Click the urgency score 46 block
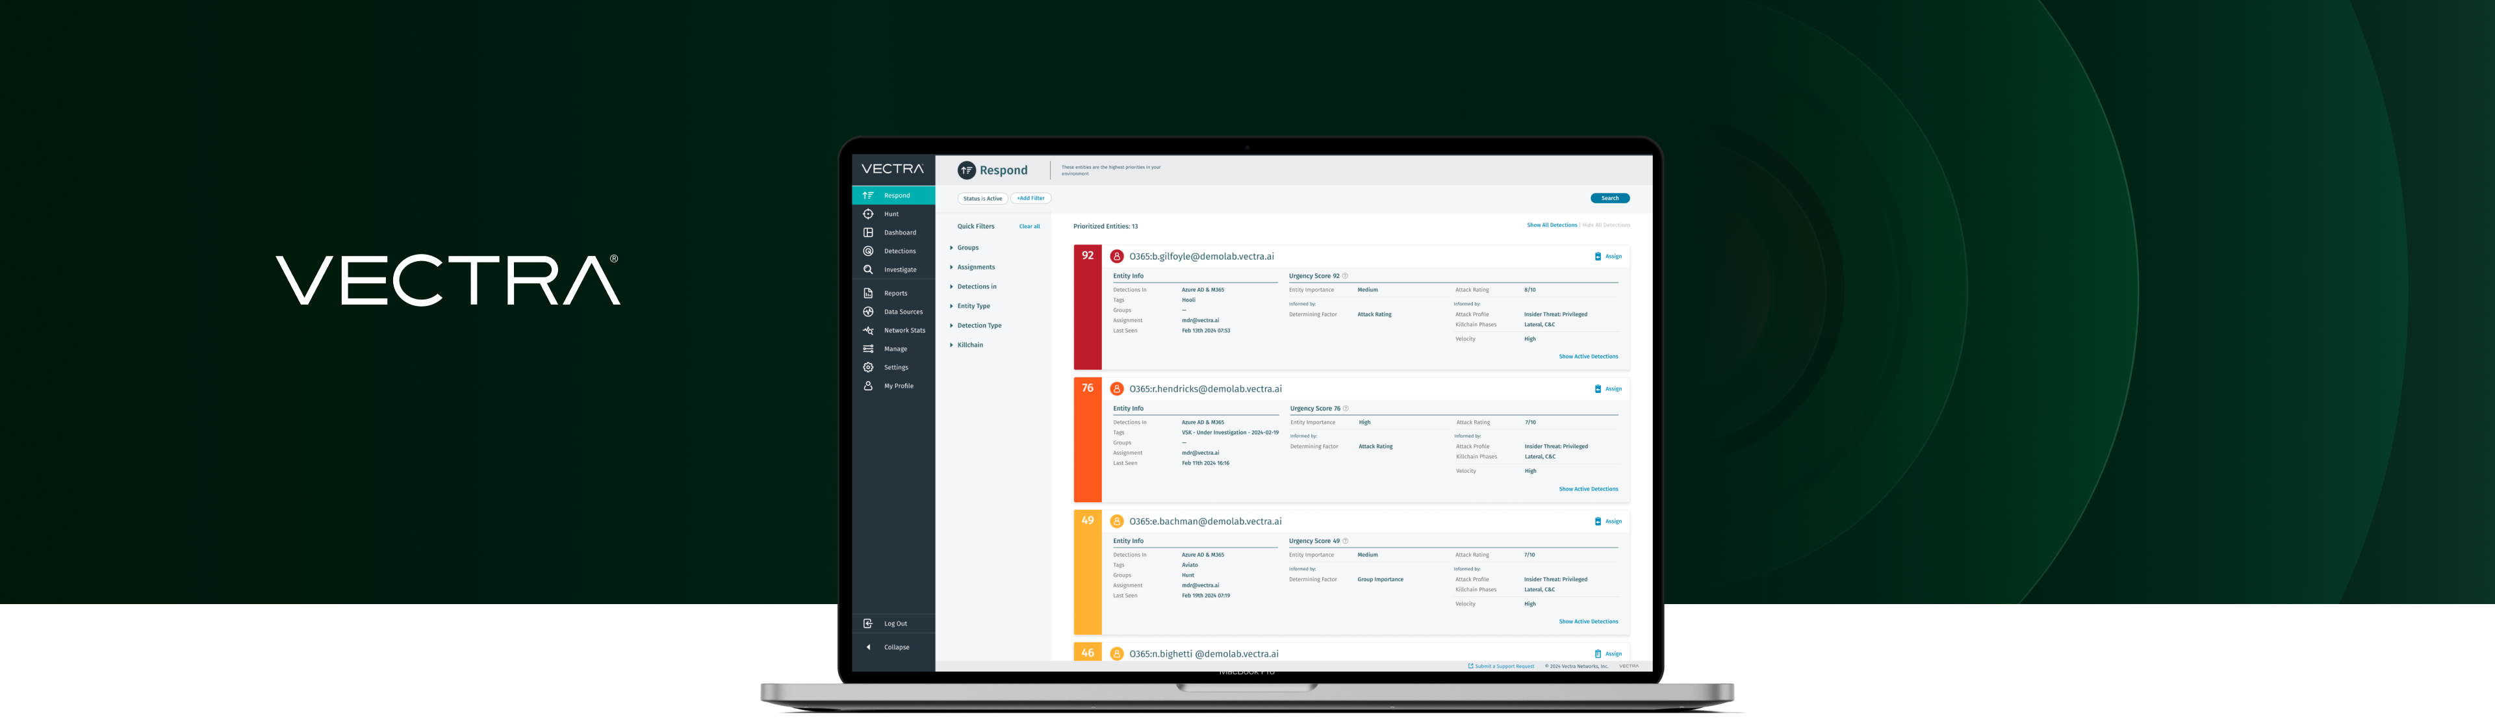 tap(1088, 652)
